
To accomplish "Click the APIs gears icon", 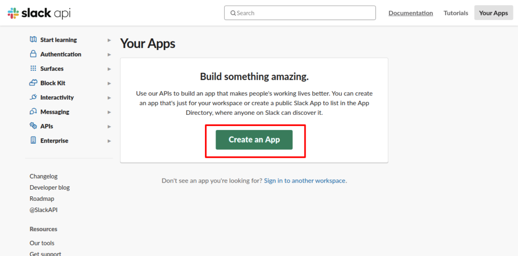I will [33, 126].
